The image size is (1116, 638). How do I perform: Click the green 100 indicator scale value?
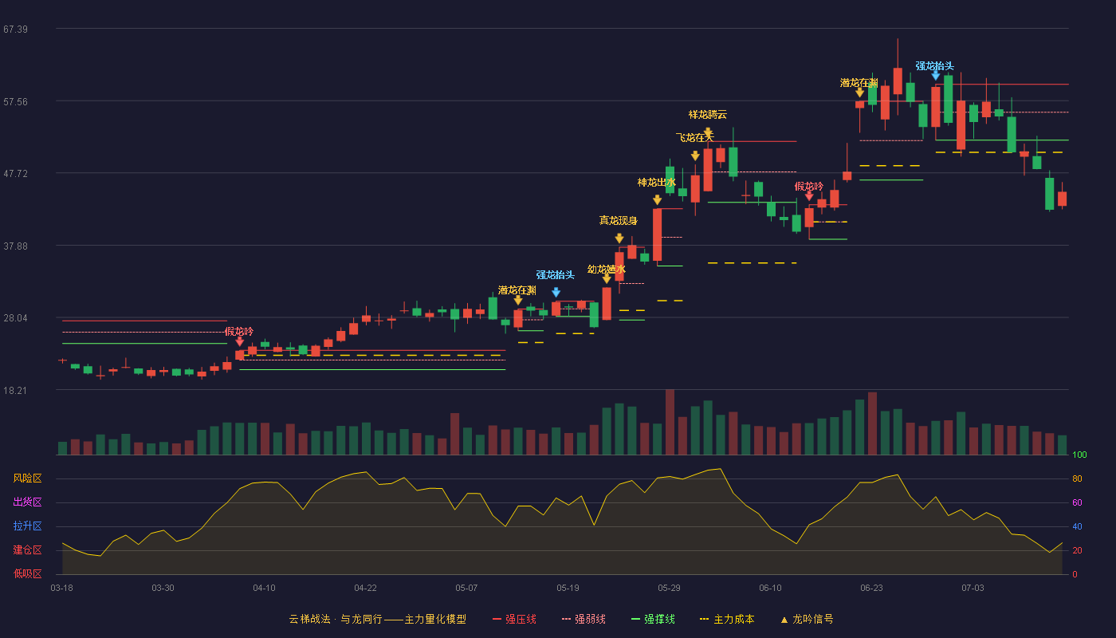coord(1079,455)
